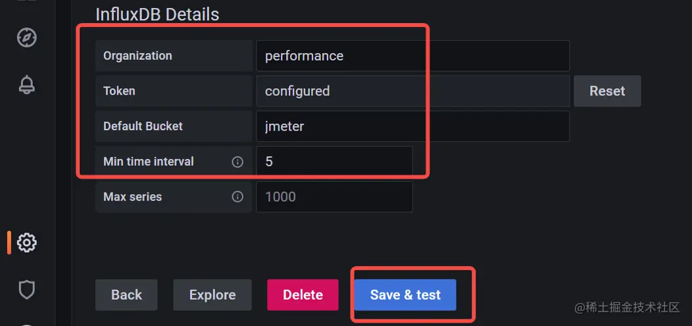Click Save & test button
Image resolution: width=692 pixels, height=326 pixels.
405,294
